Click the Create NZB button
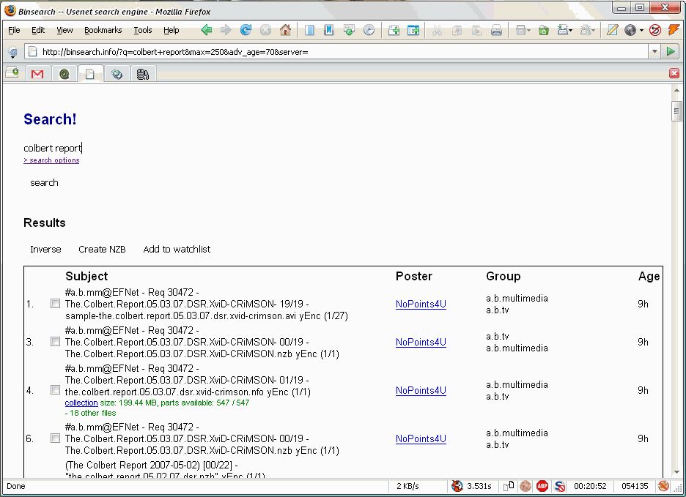Image resolution: width=686 pixels, height=497 pixels. pyautogui.click(x=102, y=249)
